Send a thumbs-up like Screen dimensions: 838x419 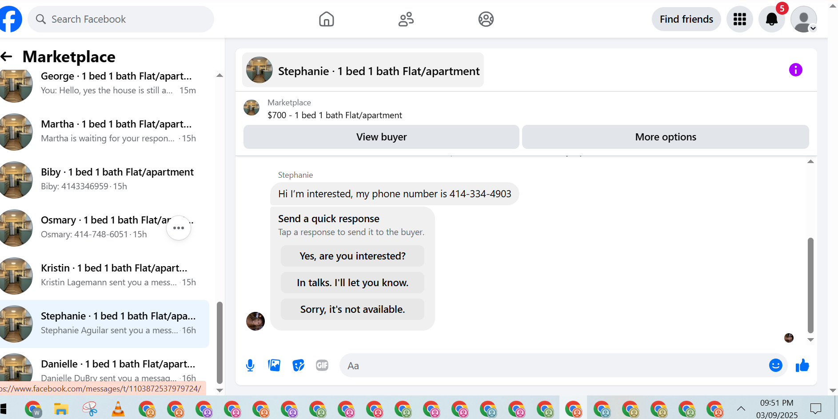[802, 365]
